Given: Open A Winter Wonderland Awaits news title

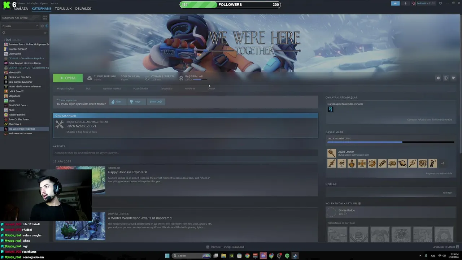Looking at the screenshot, I should point(140,218).
